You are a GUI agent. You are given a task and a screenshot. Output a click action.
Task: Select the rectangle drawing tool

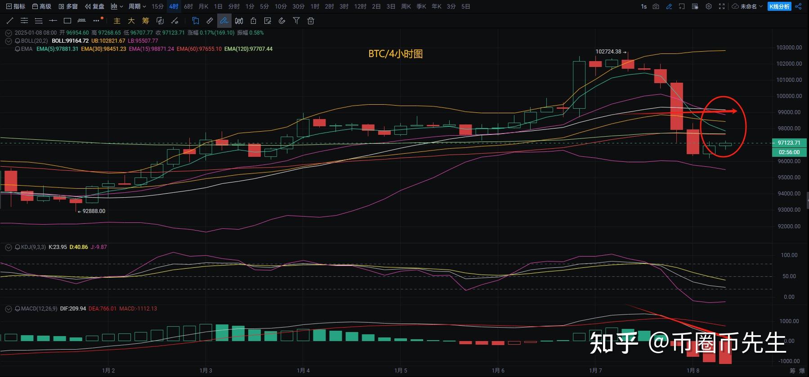67,21
